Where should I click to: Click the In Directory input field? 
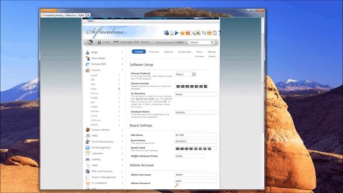tap(196, 94)
